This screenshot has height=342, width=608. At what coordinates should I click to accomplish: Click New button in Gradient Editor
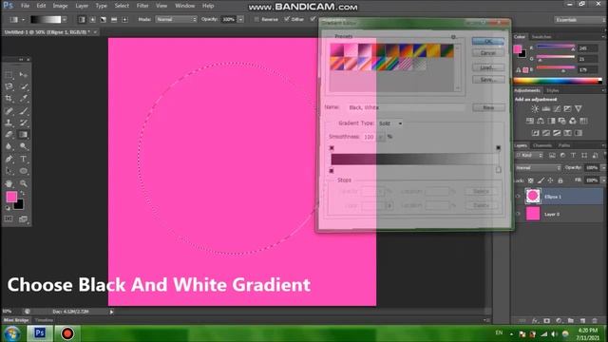[488, 107]
